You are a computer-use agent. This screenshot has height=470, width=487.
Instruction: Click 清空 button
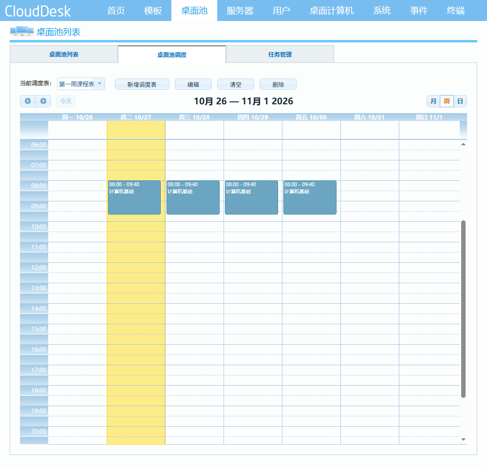pyautogui.click(x=236, y=84)
